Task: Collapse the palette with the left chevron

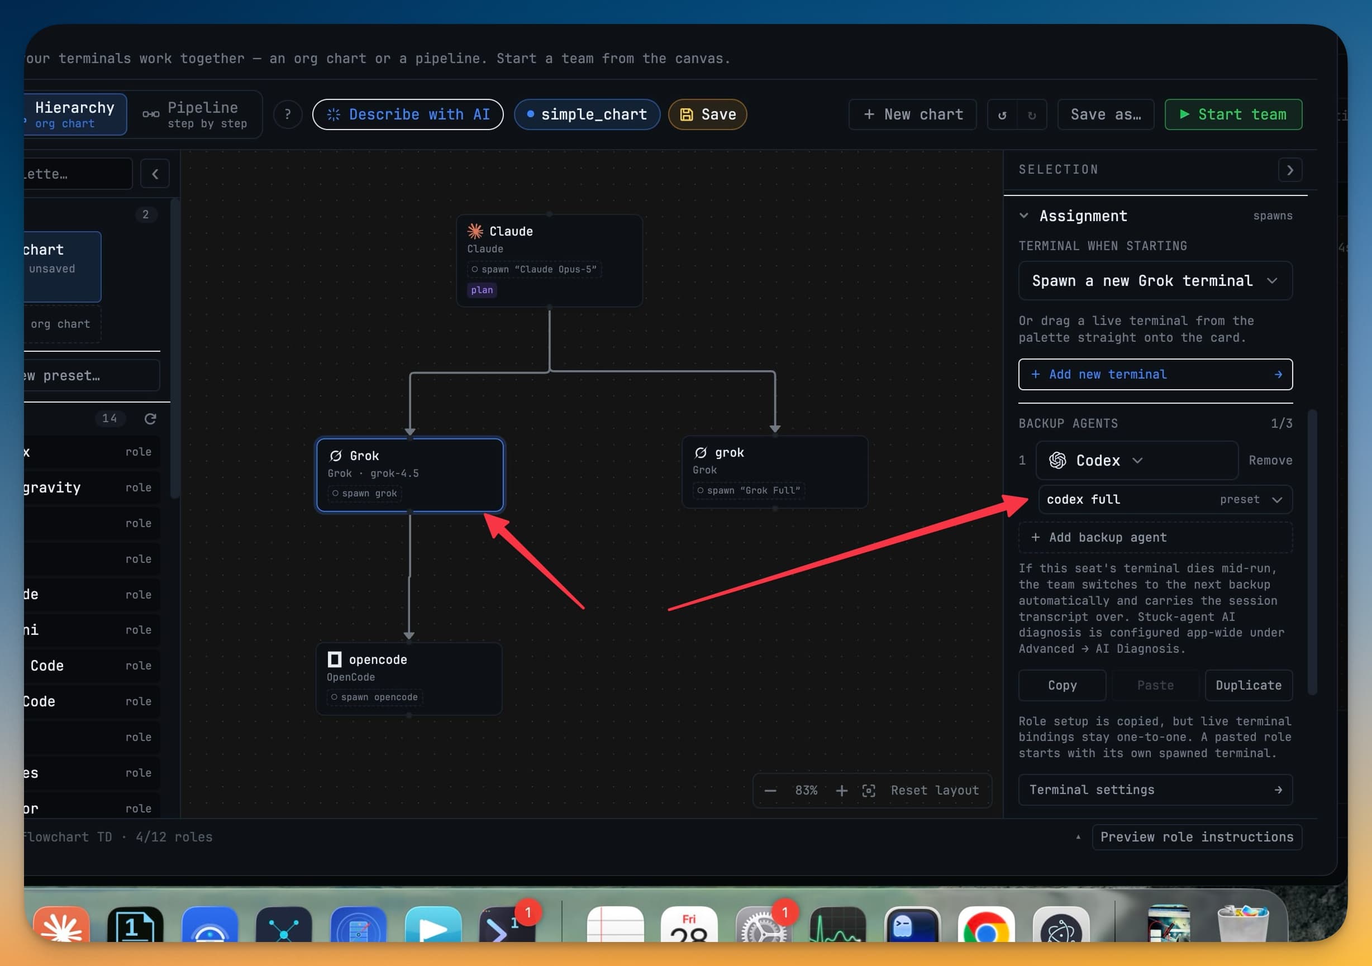Action: pos(155,174)
